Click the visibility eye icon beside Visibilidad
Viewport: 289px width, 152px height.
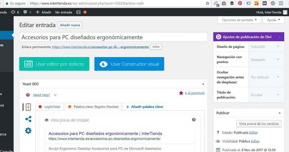218,141
